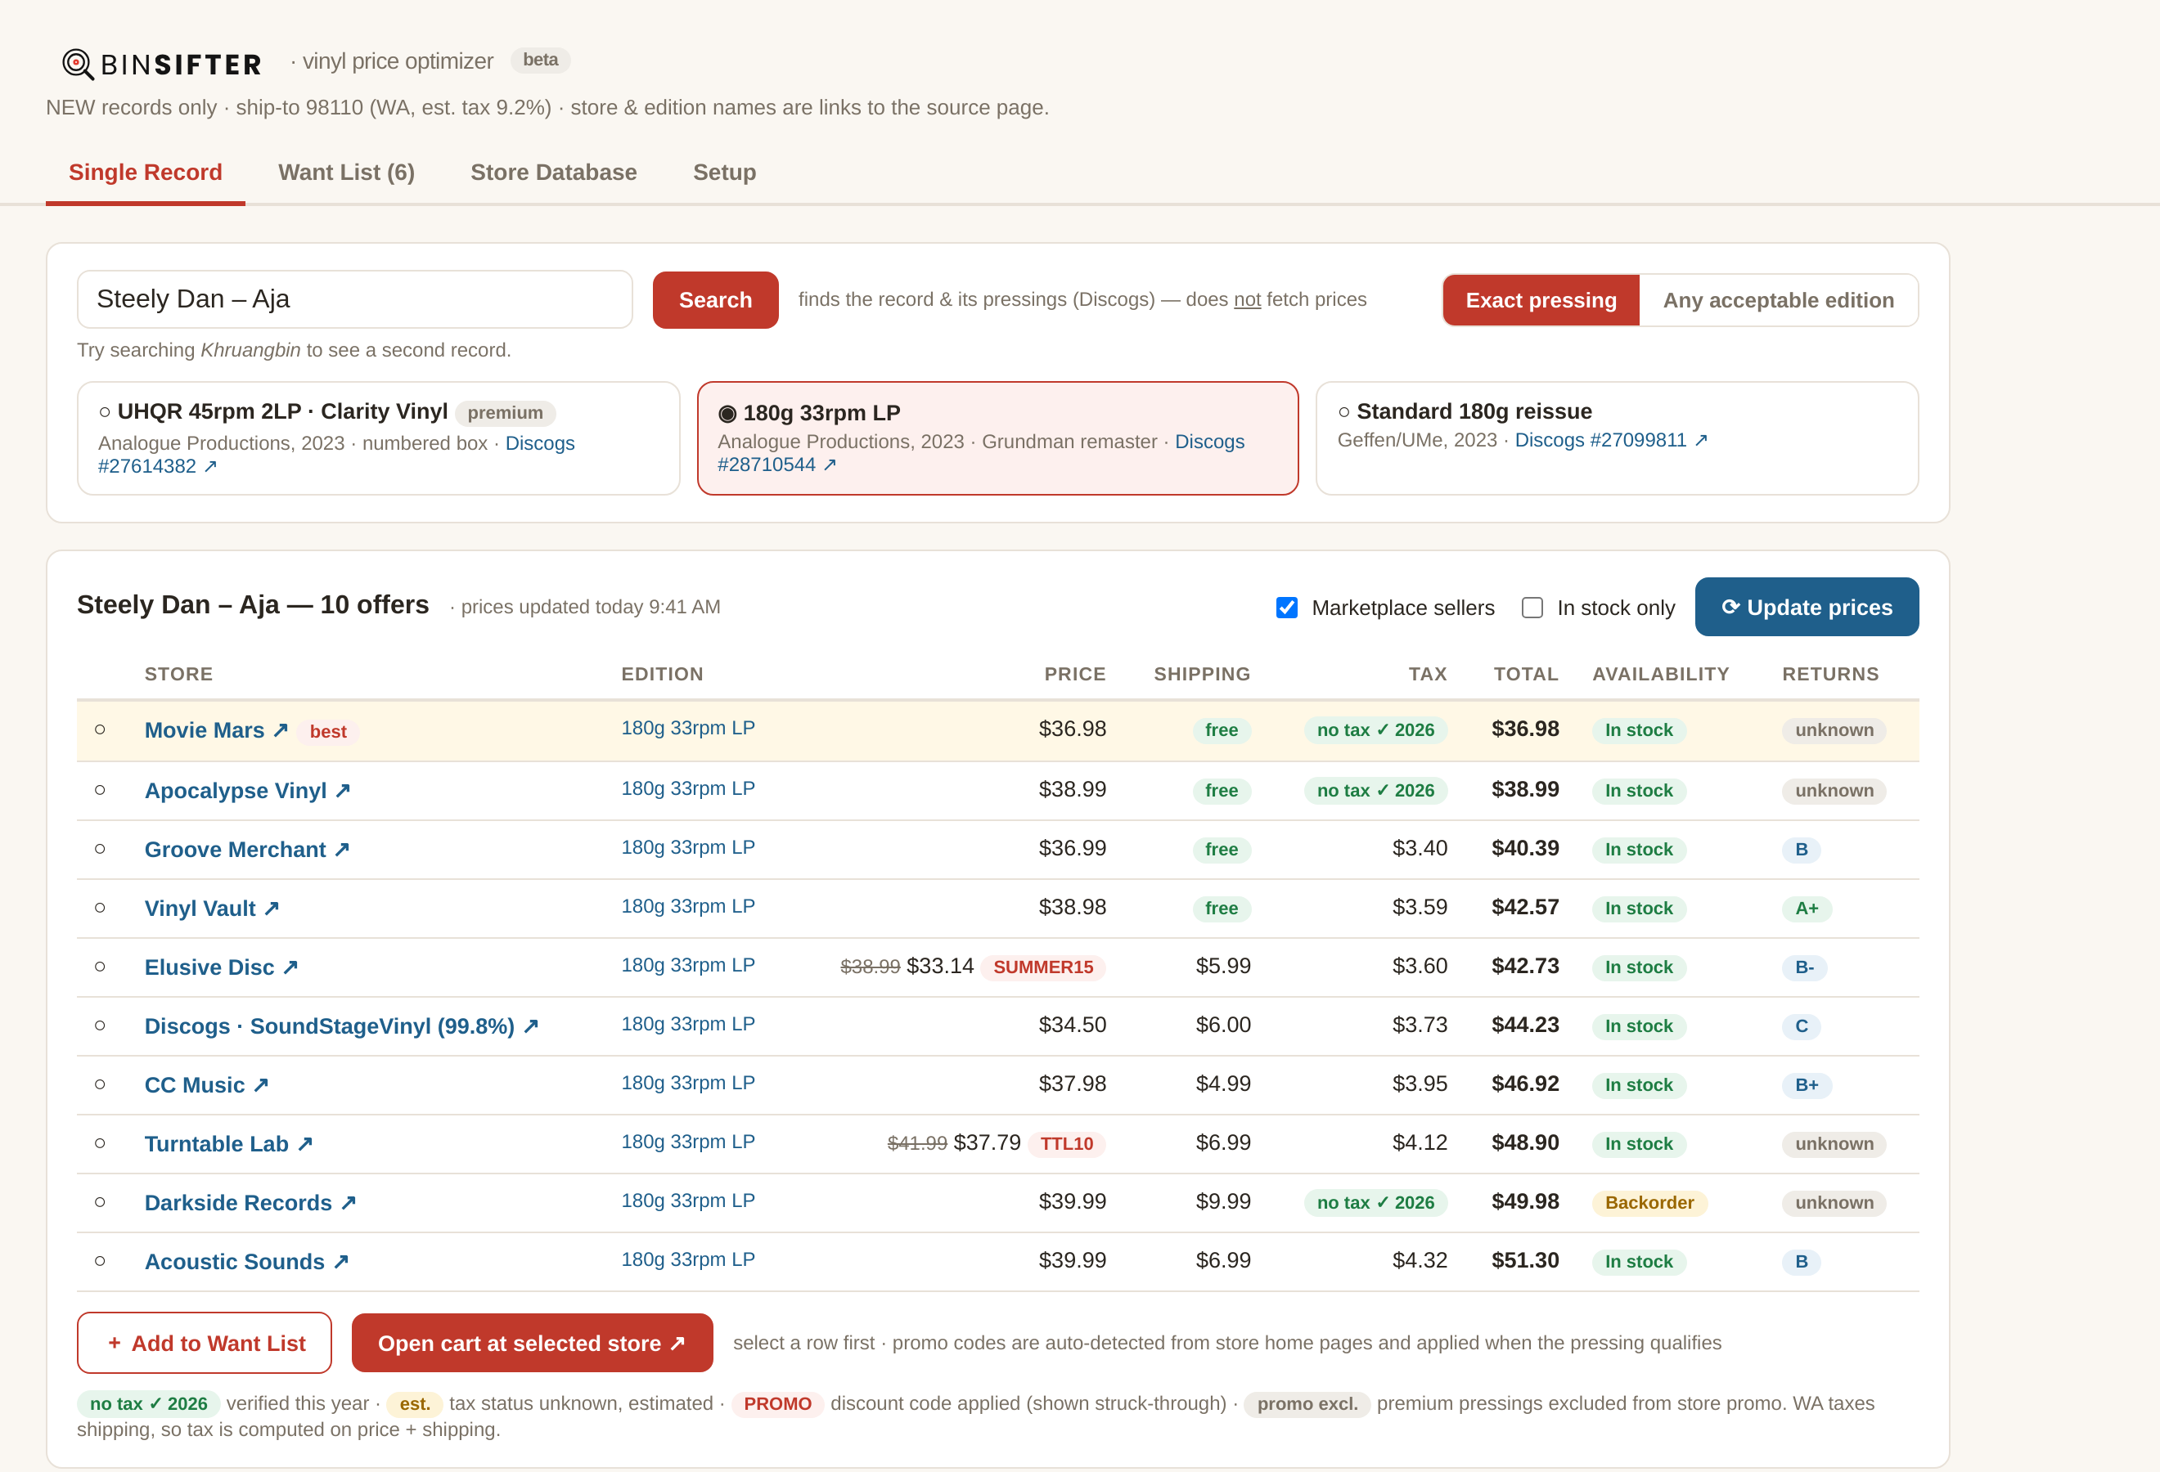
Task: Select the Exact pressing mode
Action: (1540, 300)
